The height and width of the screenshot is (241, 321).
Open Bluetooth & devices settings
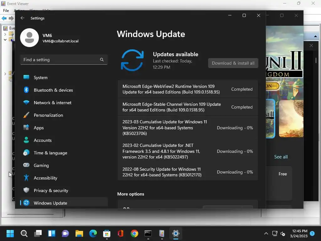pos(64,90)
